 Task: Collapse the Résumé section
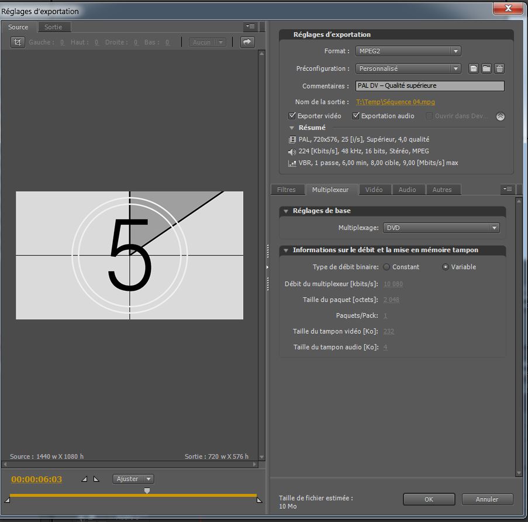point(292,128)
